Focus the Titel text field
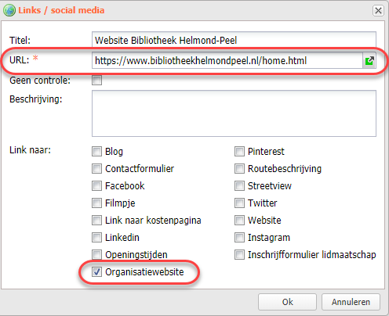 tap(234, 40)
